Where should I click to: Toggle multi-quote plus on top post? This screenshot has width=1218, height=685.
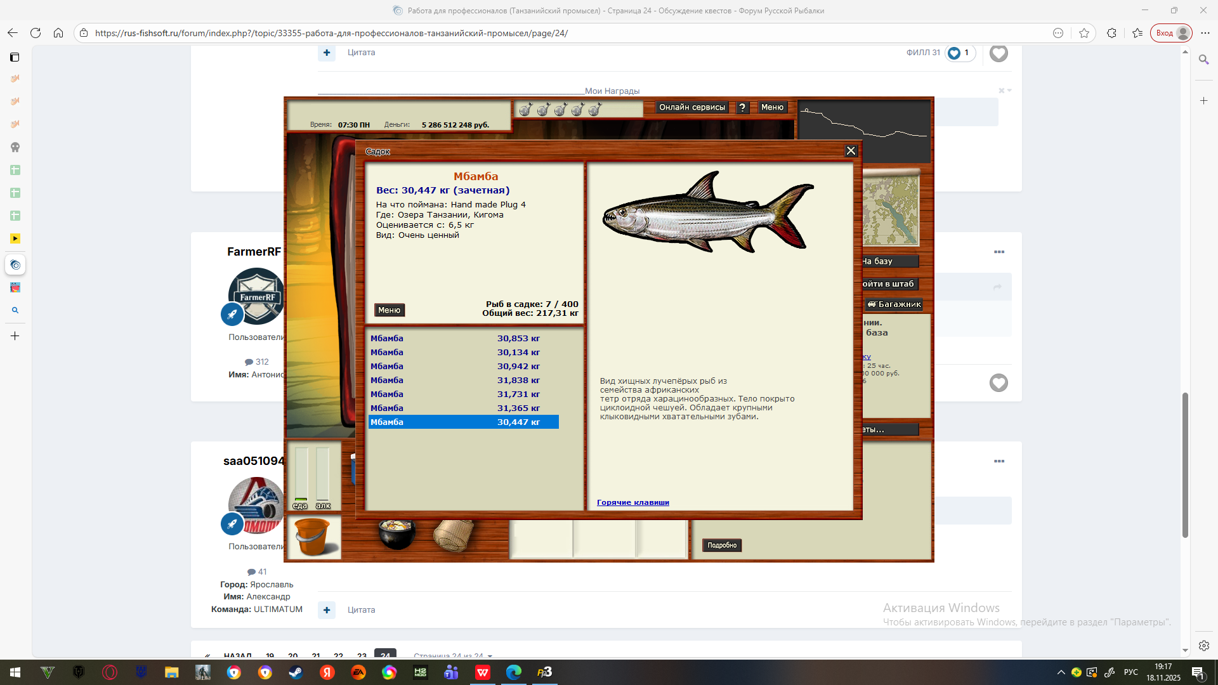[x=327, y=53]
